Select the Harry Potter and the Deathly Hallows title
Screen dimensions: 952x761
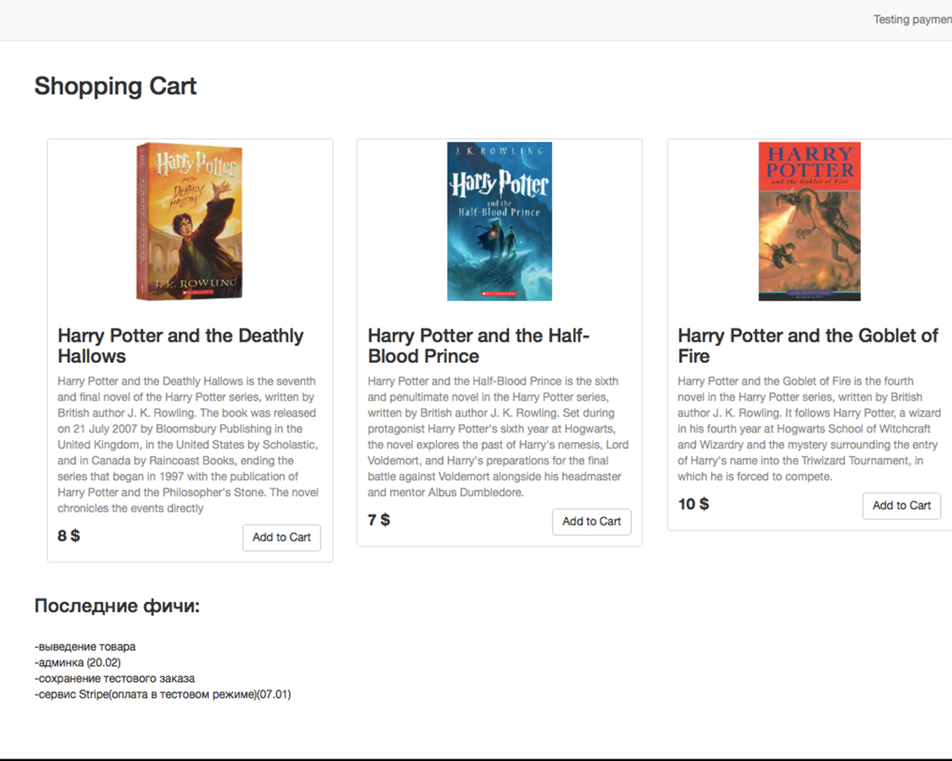180,345
